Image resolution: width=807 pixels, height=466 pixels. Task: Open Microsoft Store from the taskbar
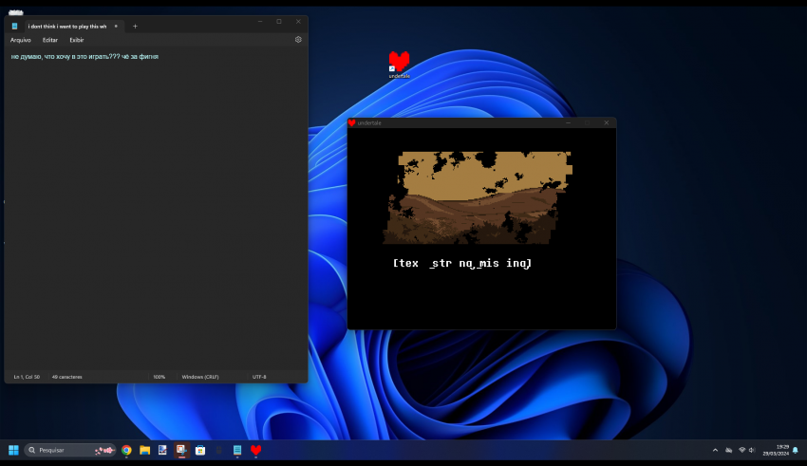(x=200, y=450)
